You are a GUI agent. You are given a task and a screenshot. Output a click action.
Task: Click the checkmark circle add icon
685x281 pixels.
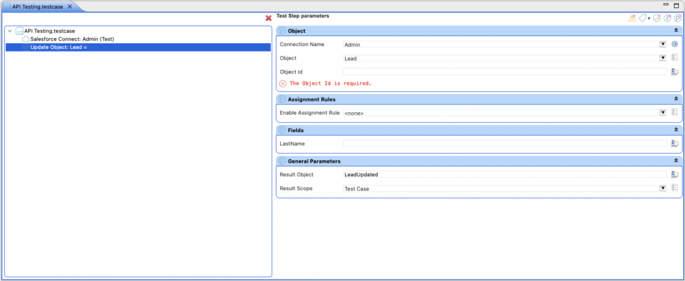click(657, 18)
